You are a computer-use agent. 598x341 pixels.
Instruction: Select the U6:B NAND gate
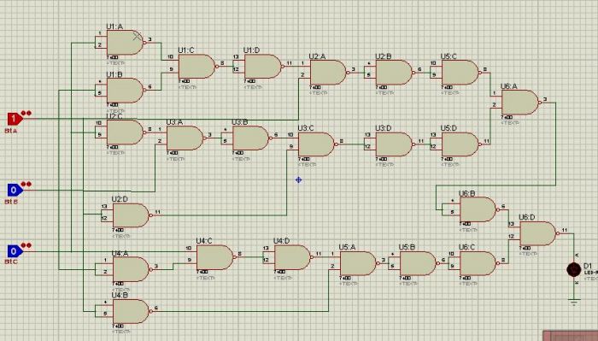coord(478,209)
